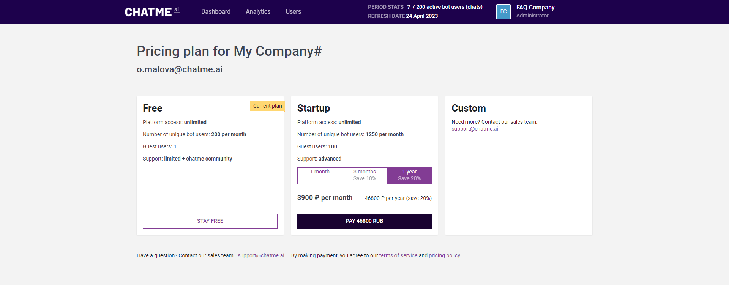729x285 pixels.
Task: Click the footer support@chatme.ai link
Action: (x=261, y=256)
